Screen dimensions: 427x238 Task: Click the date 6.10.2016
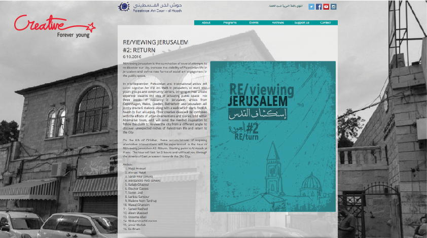coord(132,57)
